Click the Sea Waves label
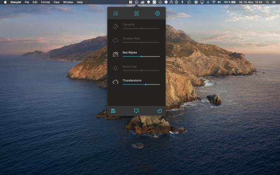The width and height of the screenshot is (280, 175). (x=130, y=52)
